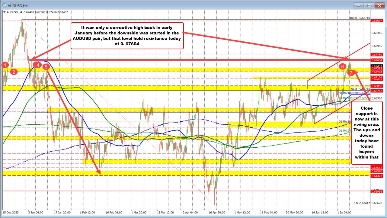This screenshot has height=218, width=387.
Task: Click the minimize icon of the chart window
Action: pos(358,5)
